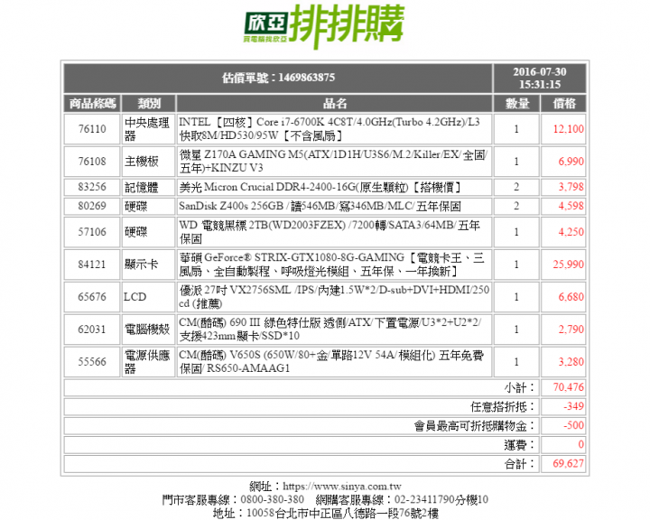Click the date 2016-07-30 15:31:15 cell
The height and width of the screenshot is (520, 650).
[x=540, y=78]
